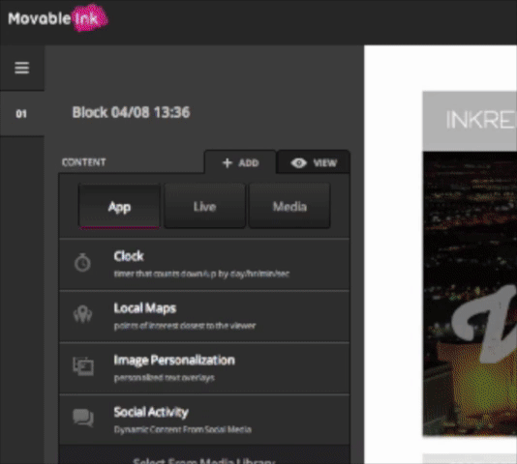Select the Media content type
This screenshot has width=517, height=464.
(289, 206)
